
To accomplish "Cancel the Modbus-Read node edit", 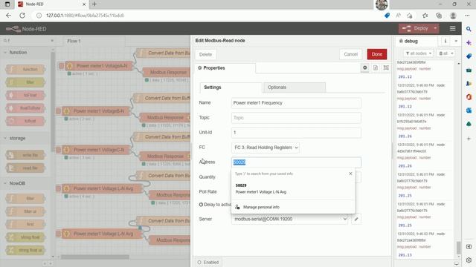I will coord(350,54).
